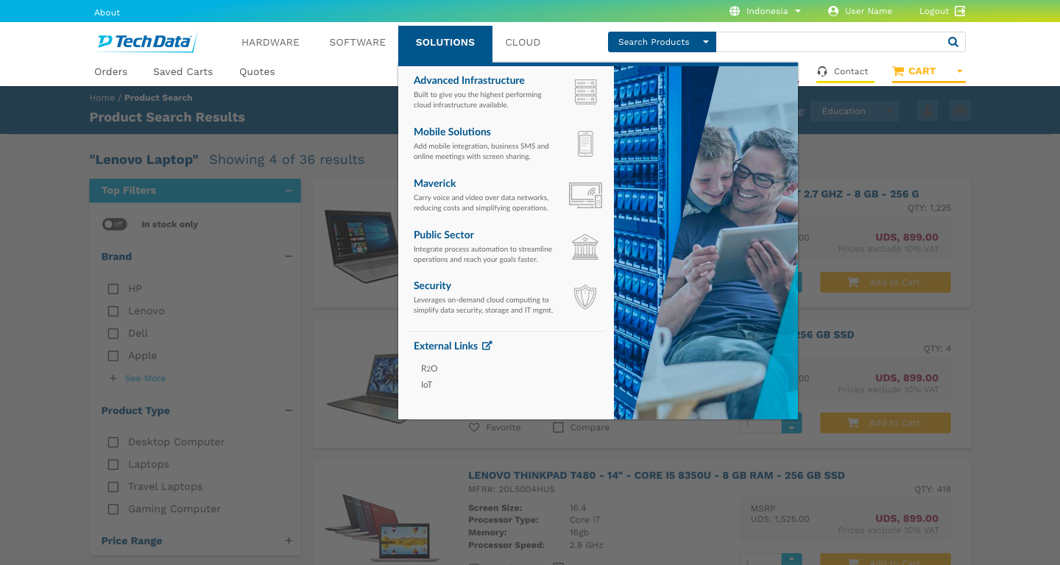Screen dimensions: 1060x565
Task: Check the Dell brand checkbox
Action: coord(113,333)
